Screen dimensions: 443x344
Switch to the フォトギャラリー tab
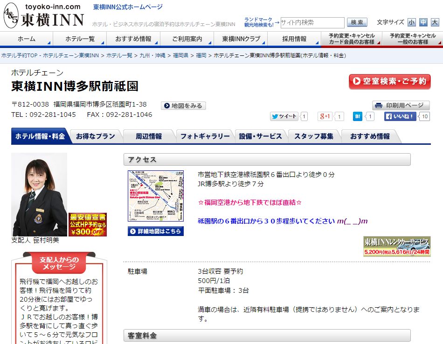[205, 136]
